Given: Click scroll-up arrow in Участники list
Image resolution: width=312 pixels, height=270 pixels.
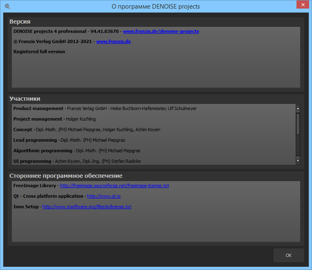Looking at the screenshot, I should (298, 108).
